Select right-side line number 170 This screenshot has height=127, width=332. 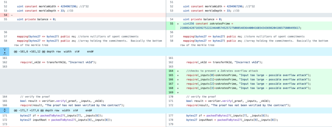click(171, 97)
